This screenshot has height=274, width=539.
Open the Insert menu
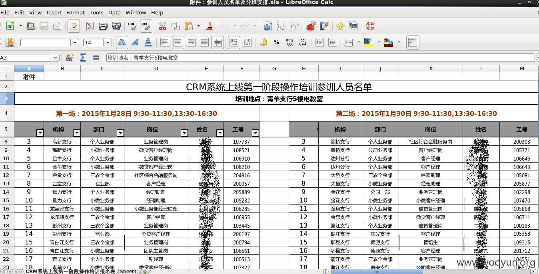tap(54, 12)
